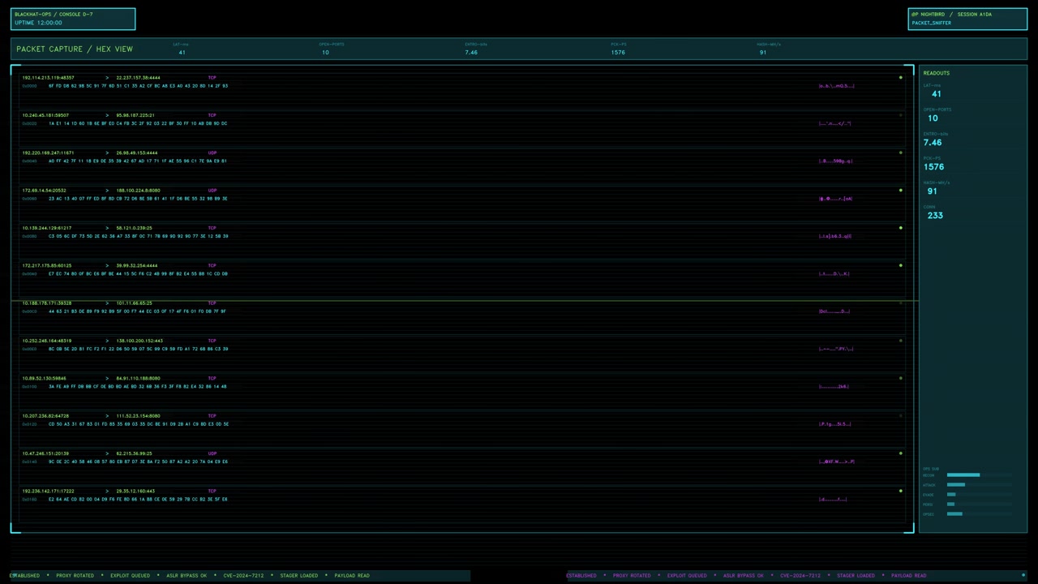The height and width of the screenshot is (584, 1038).
Task: Click ASCII decode of 172.69.14.54:20532 packet
Action: coord(835,199)
